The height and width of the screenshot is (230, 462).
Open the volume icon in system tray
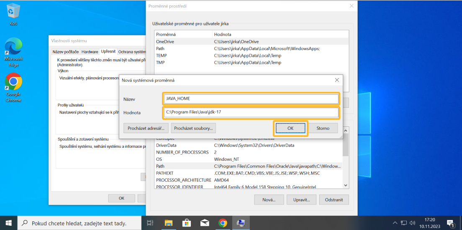click(x=413, y=223)
